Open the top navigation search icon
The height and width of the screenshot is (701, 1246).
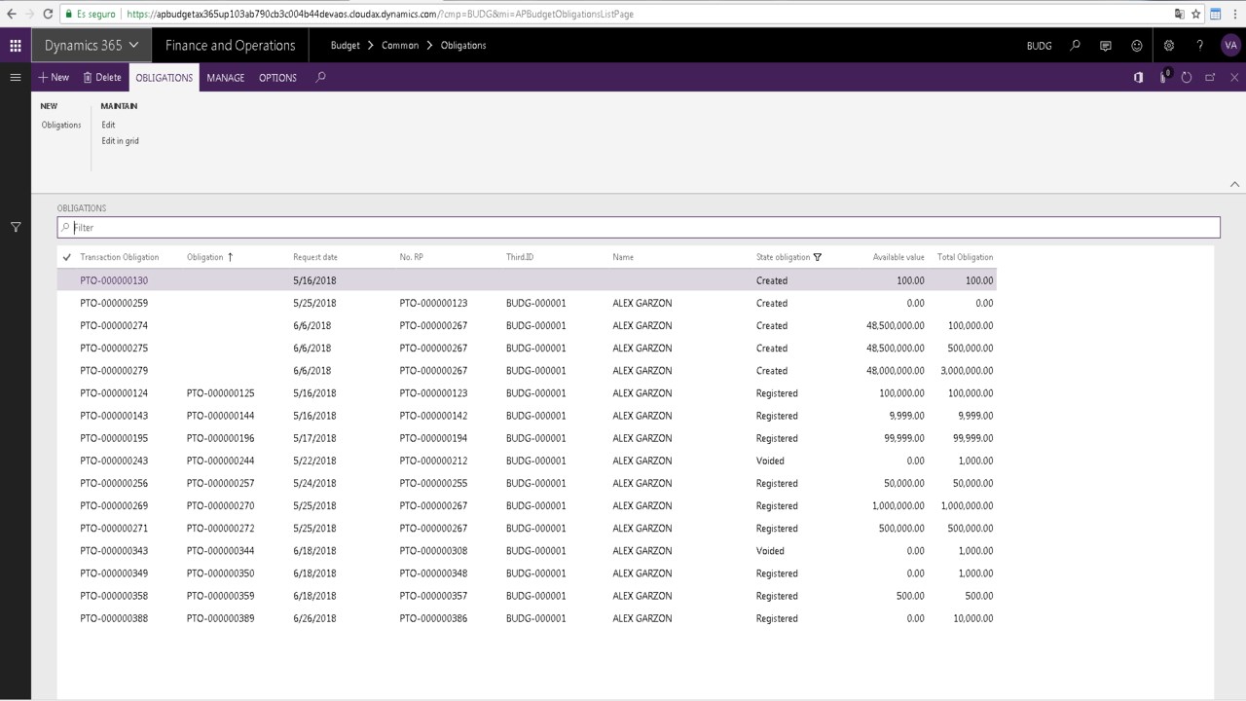[x=1075, y=46]
